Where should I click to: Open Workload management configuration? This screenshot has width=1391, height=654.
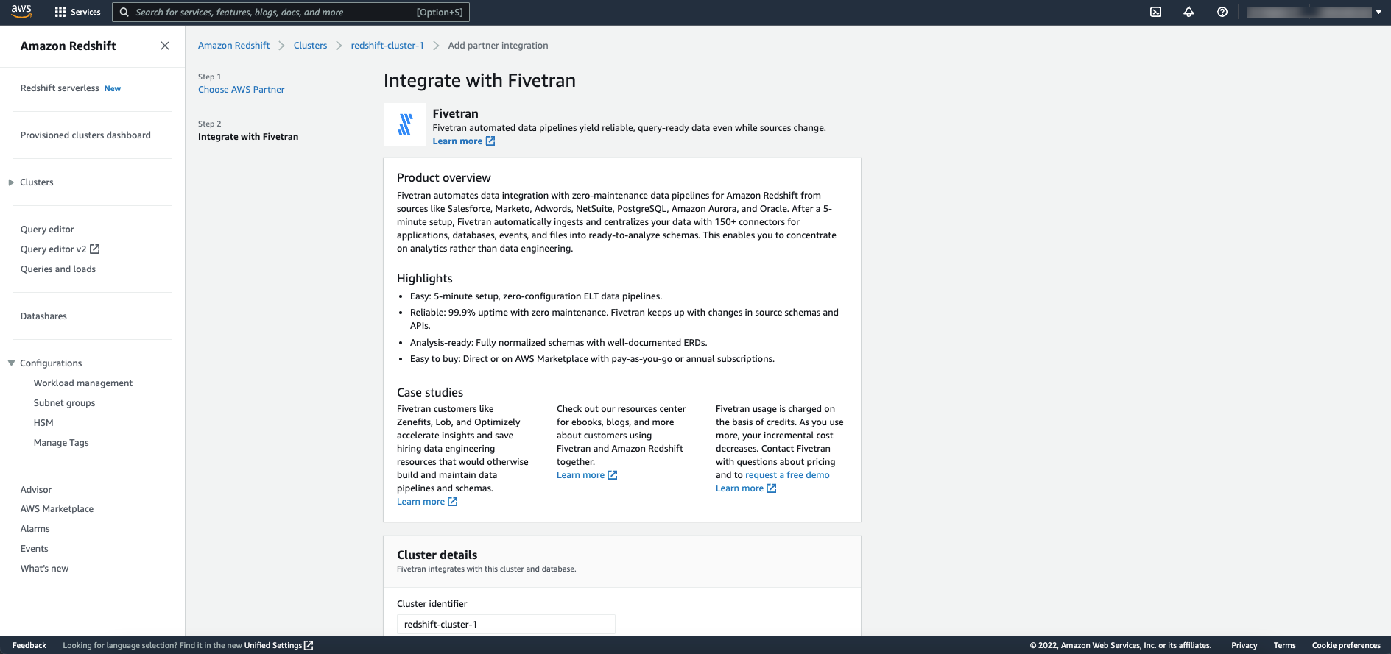click(x=83, y=383)
